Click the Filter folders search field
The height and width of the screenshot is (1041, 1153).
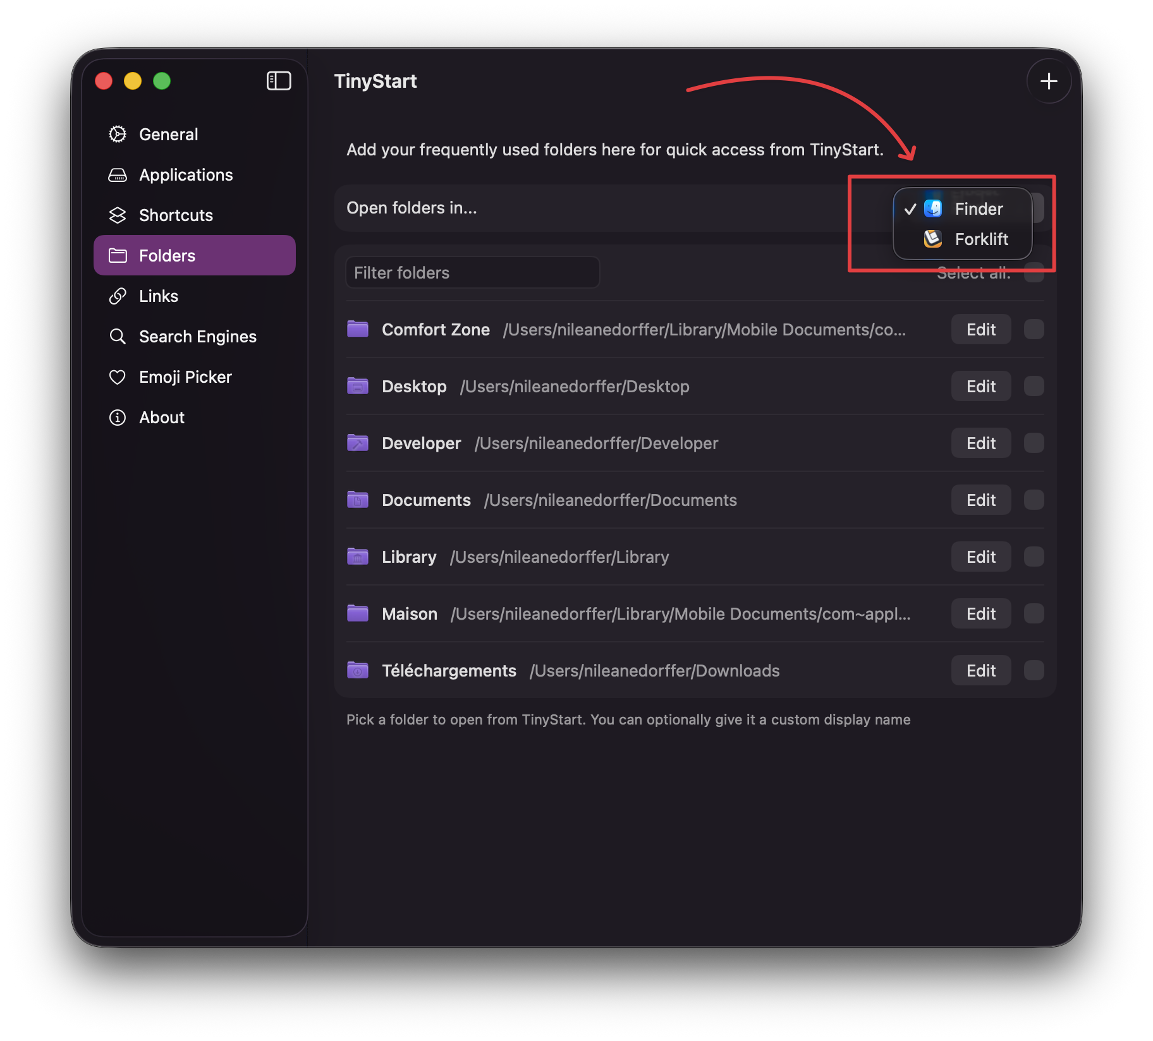pyautogui.click(x=473, y=272)
